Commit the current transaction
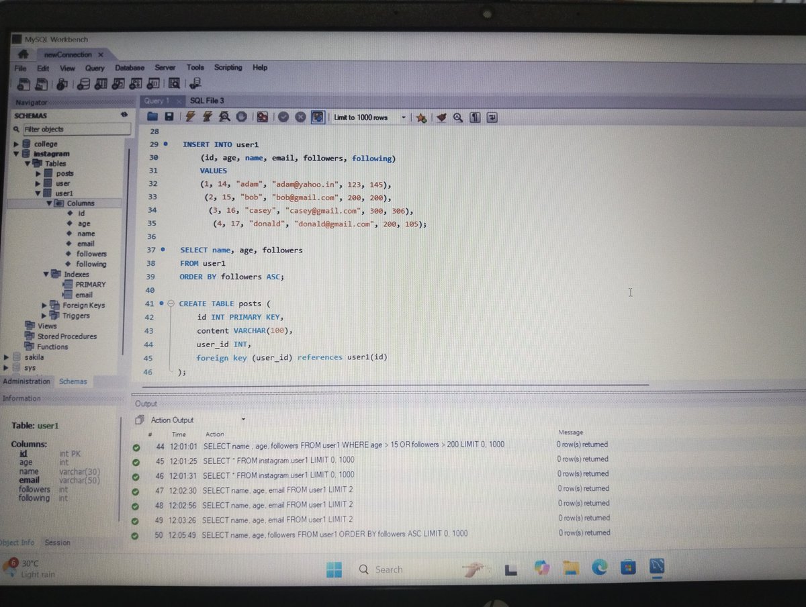Viewport: 806px width, 607px height. tap(283, 117)
